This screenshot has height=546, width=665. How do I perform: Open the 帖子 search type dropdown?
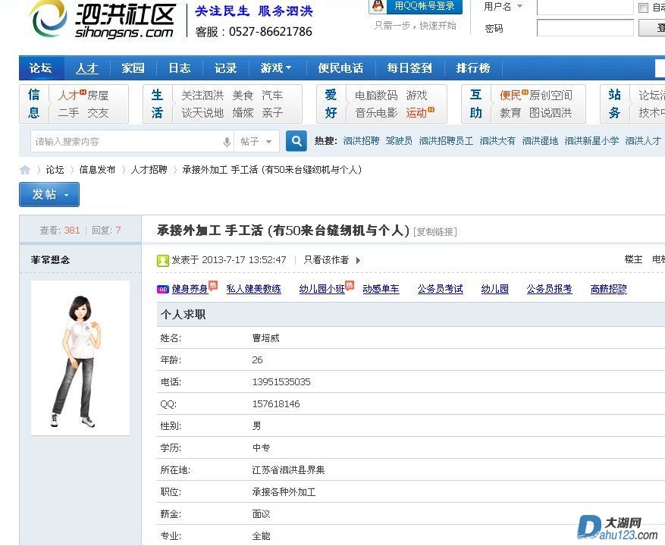pos(256,141)
